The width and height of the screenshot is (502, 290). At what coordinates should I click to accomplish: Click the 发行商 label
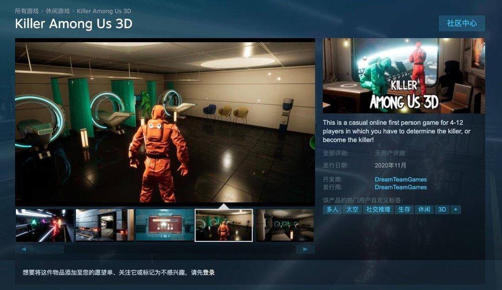333,187
